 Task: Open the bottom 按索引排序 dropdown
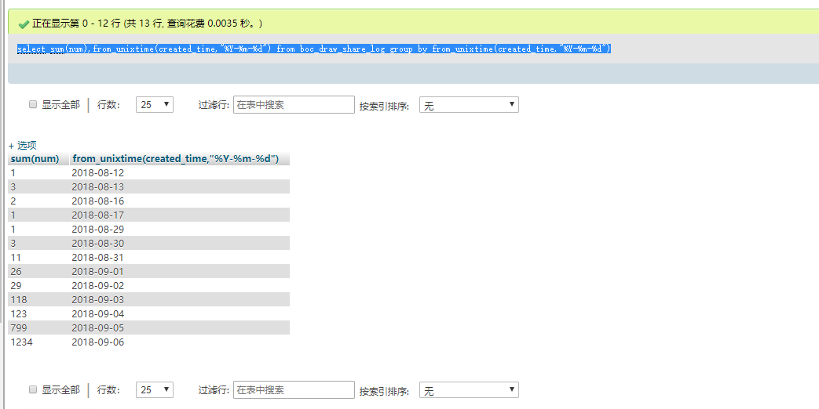[469, 389]
